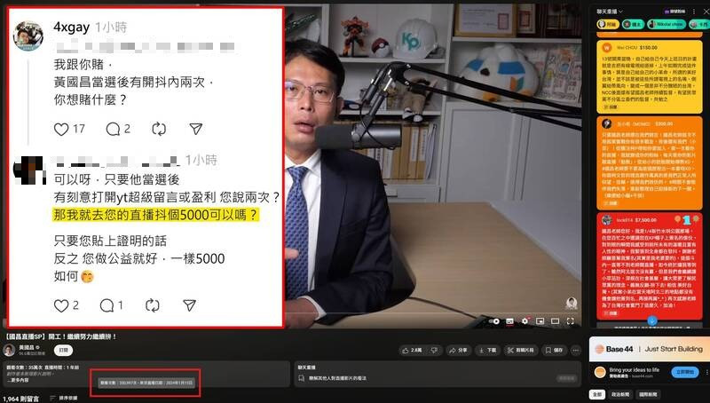Share the 4xgay post with the paper plane
This screenshot has width=710, height=403.
point(195,130)
